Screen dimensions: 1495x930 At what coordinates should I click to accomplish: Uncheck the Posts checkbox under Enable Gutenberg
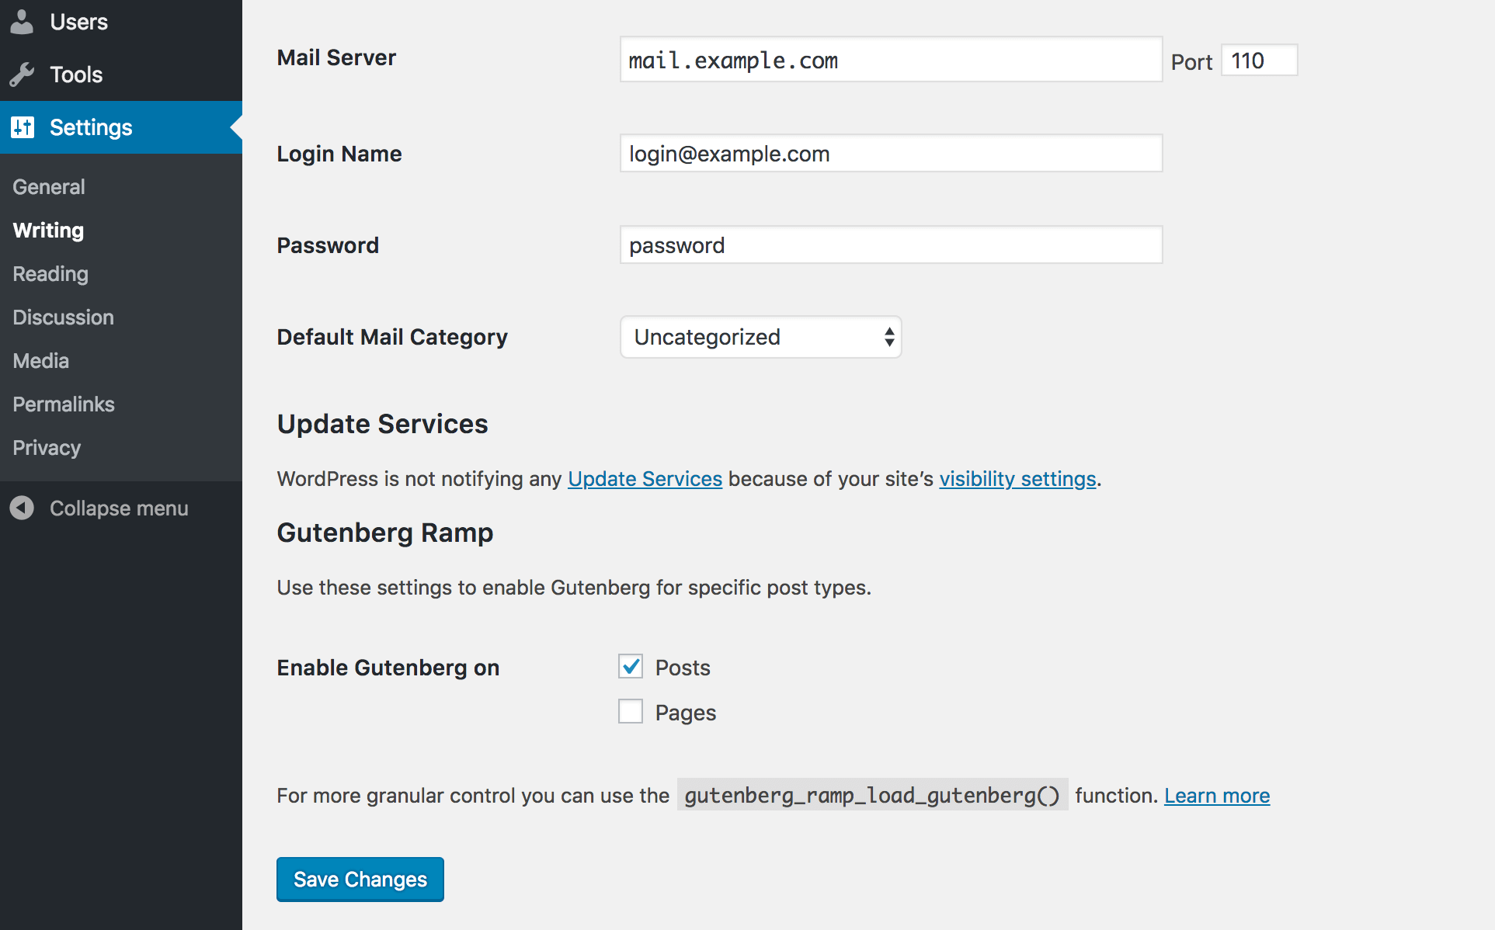point(630,666)
